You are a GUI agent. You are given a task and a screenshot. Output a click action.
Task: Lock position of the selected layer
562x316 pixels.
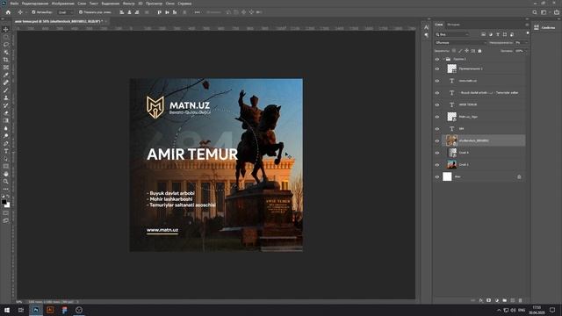point(466,51)
